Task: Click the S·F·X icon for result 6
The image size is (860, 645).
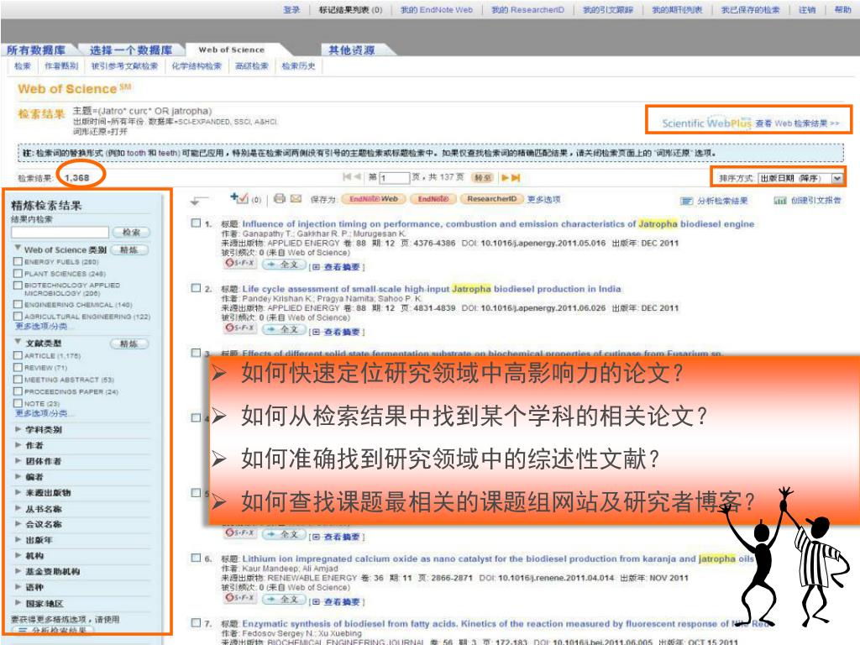Action: coord(239,598)
